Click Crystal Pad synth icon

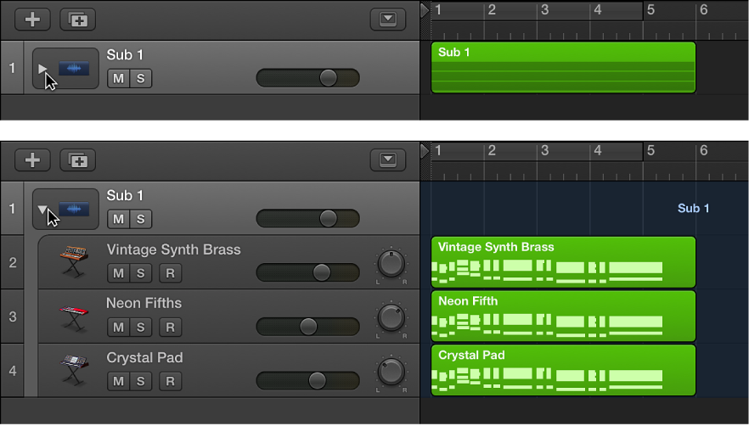[74, 369]
